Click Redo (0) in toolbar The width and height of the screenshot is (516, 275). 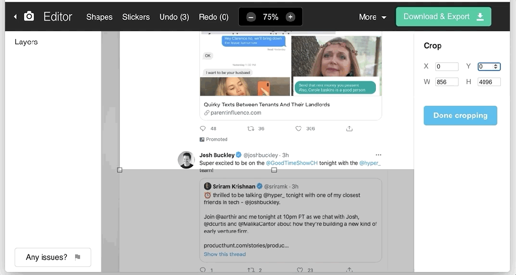[214, 17]
